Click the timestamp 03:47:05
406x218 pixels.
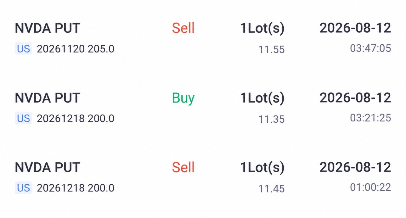point(370,48)
